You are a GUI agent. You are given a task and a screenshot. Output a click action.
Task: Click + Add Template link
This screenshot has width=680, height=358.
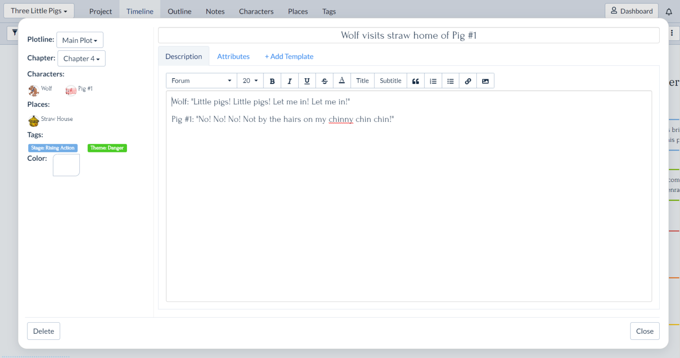coord(289,57)
